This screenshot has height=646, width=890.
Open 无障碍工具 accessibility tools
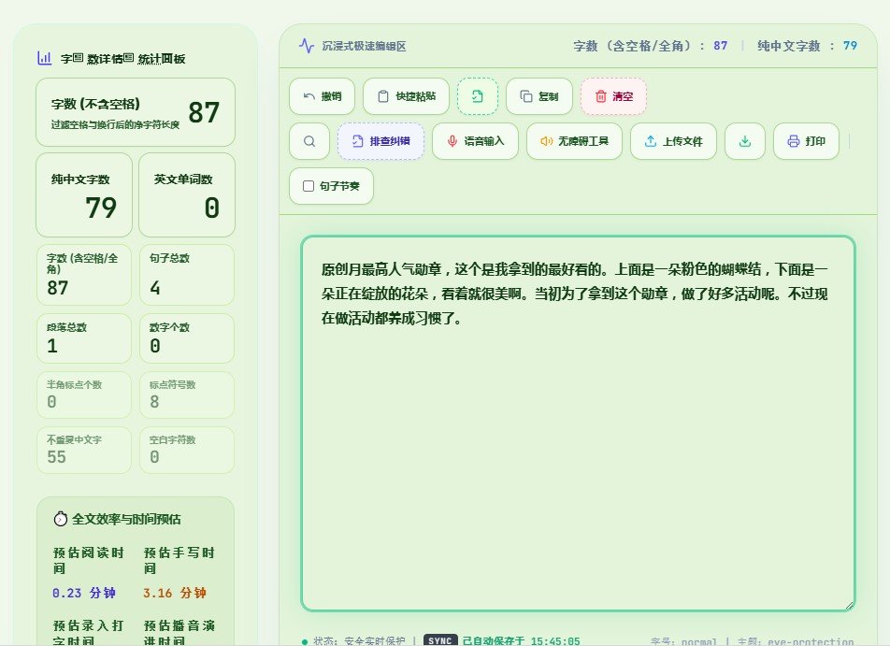(x=574, y=141)
